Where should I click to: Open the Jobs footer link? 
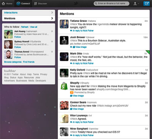38,77
